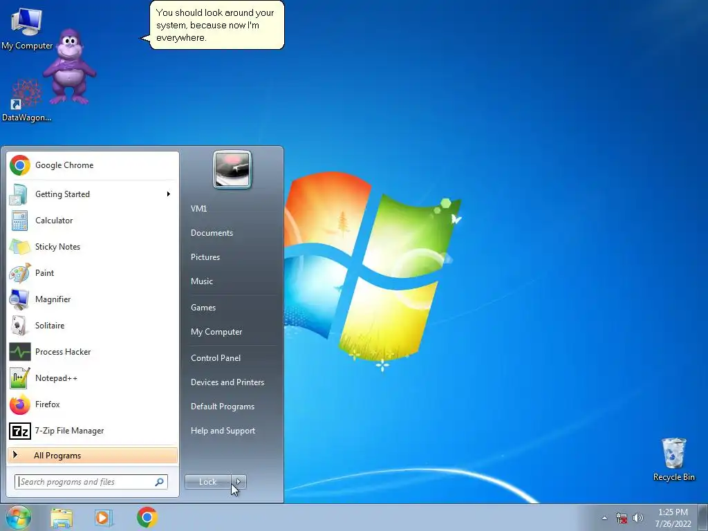Expand the Getting Started submenu arrow
The height and width of the screenshot is (531, 708).
[x=169, y=194]
